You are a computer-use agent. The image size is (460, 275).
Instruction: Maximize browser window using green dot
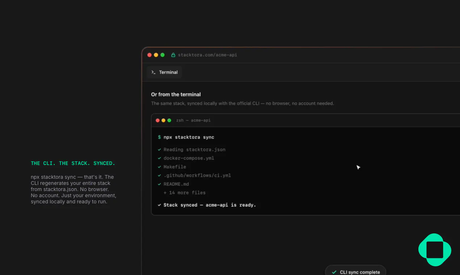click(163, 55)
